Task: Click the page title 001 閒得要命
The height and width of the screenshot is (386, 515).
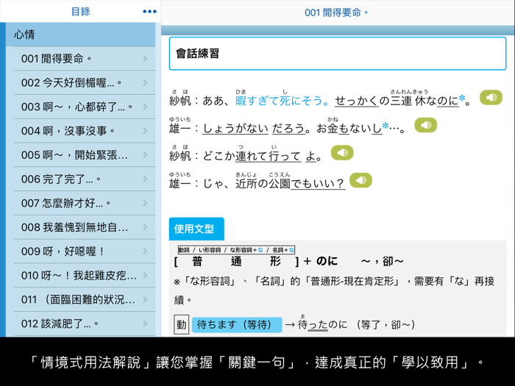Action: tap(336, 12)
